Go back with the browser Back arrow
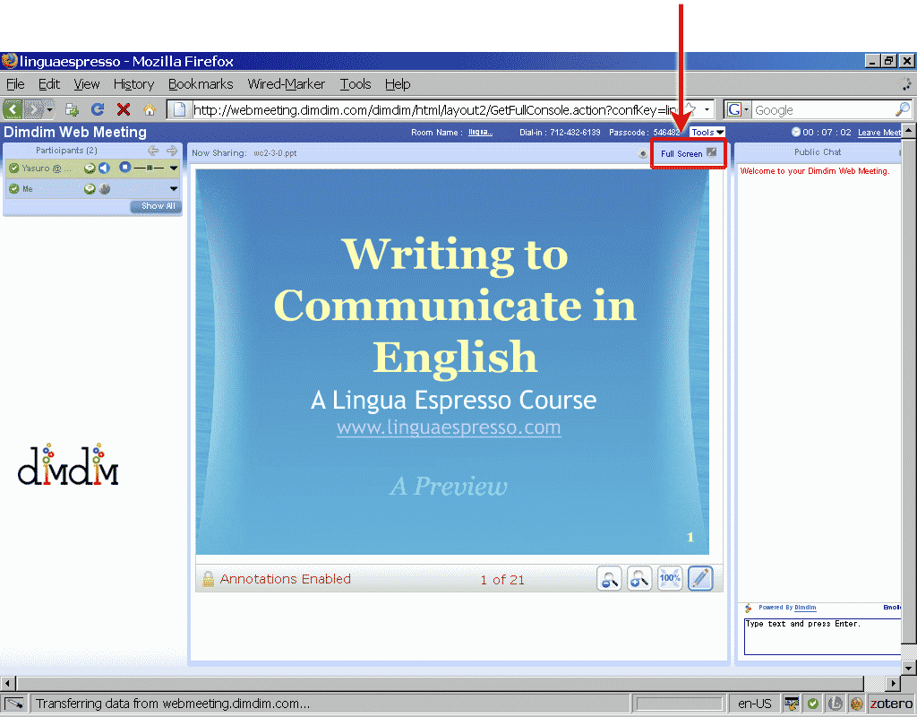Viewport: 917px width, 717px height. [x=13, y=109]
